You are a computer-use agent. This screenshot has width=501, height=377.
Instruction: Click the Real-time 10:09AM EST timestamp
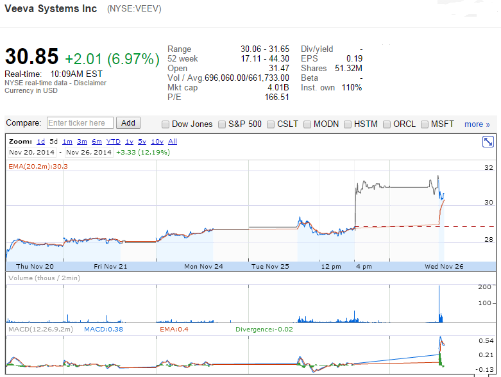point(76,74)
